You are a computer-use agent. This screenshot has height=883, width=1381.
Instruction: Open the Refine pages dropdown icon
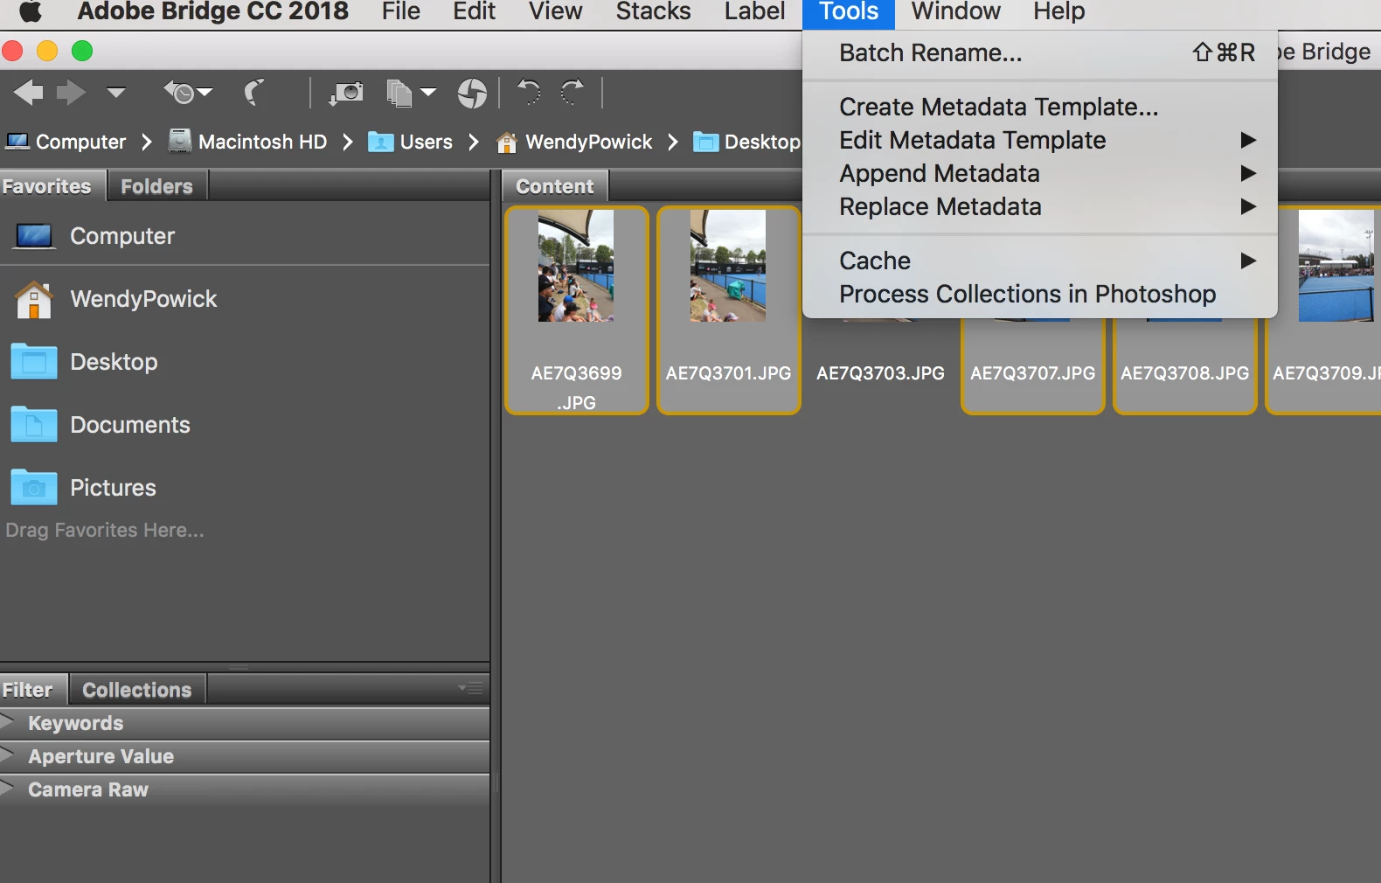(x=411, y=93)
